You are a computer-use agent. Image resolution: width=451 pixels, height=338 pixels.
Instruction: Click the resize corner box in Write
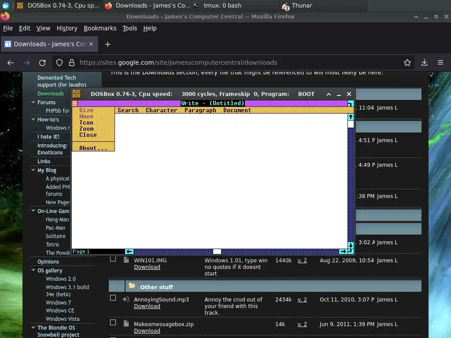point(350,251)
